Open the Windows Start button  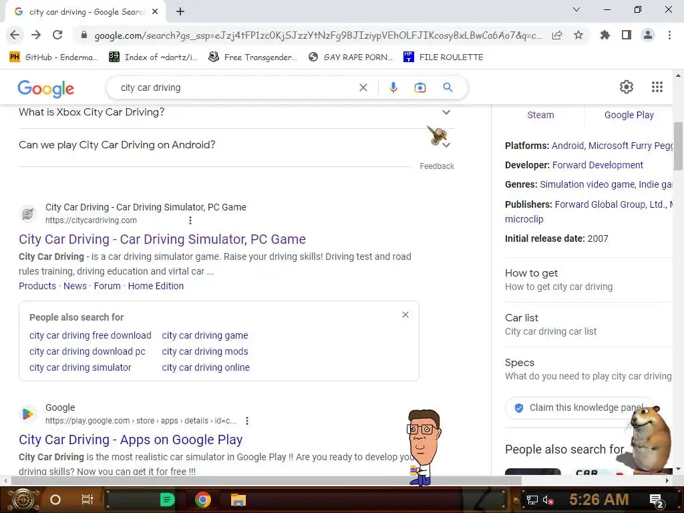(x=23, y=500)
